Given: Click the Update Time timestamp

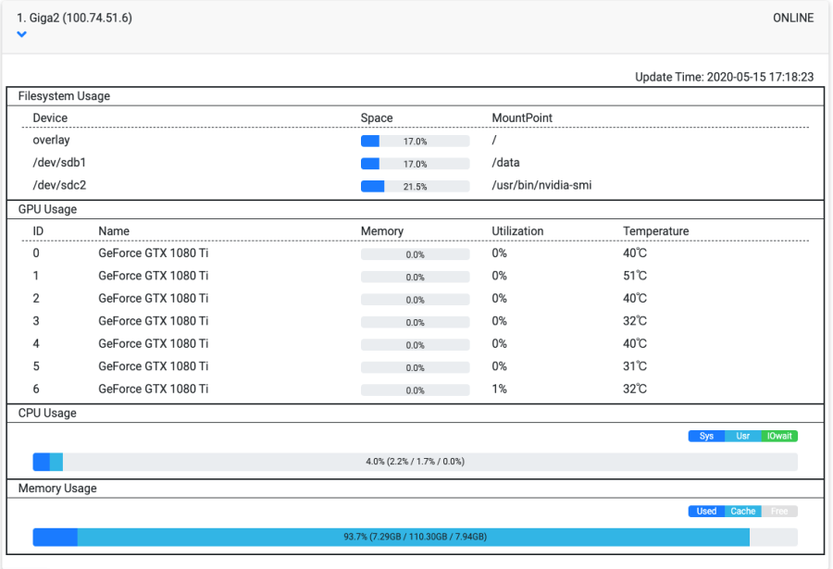Looking at the screenshot, I should (724, 77).
